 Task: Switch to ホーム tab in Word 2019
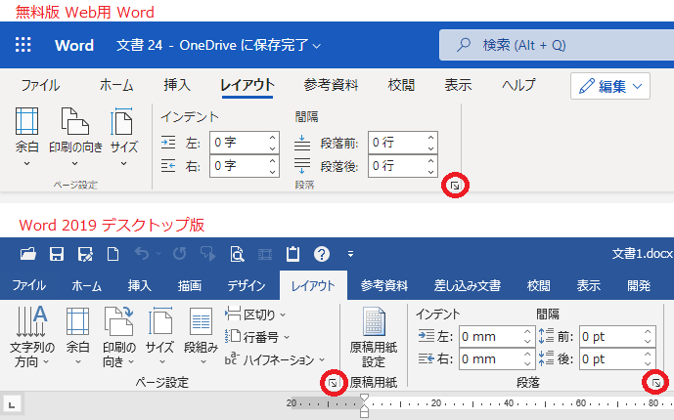86,285
